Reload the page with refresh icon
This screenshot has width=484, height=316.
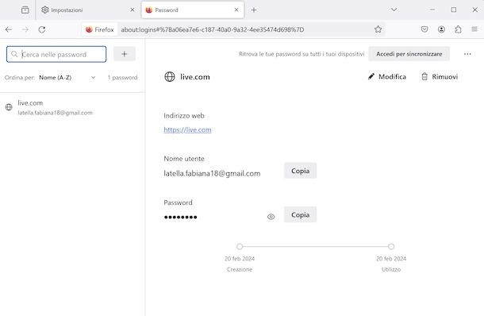pos(42,29)
